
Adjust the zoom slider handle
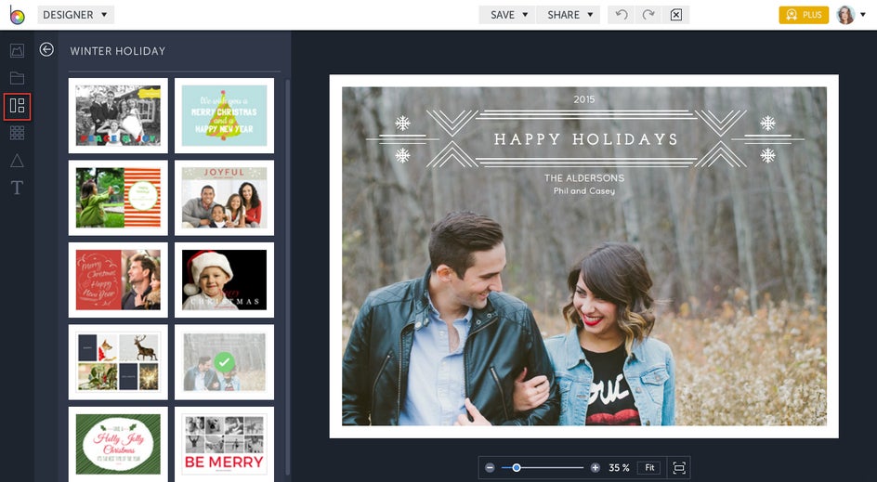pos(517,467)
